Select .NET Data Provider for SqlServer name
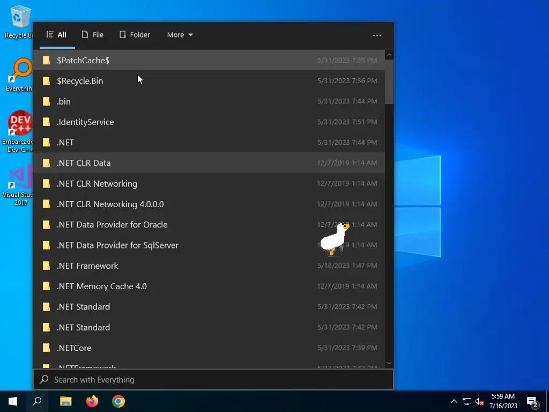The width and height of the screenshot is (549, 412). [x=117, y=245]
